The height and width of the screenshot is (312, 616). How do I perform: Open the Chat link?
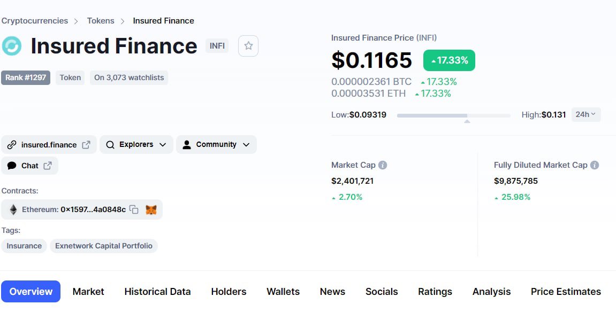(x=30, y=166)
